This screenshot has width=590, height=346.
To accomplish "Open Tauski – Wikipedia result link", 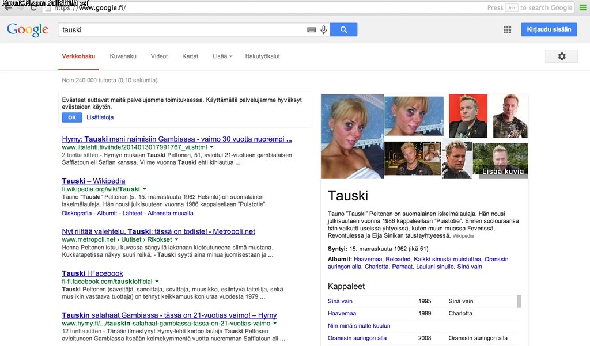I will click(x=93, y=181).
